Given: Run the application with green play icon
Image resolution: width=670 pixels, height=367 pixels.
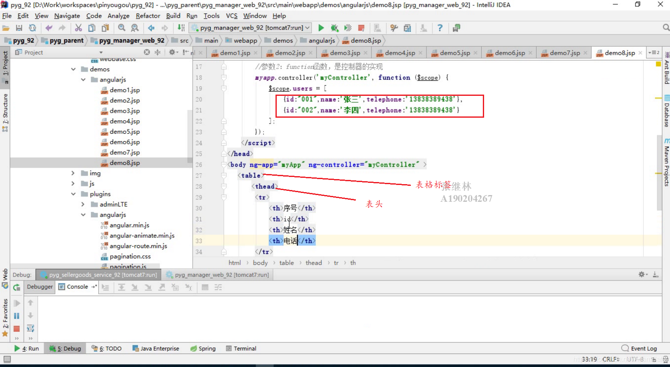Looking at the screenshot, I should 321,28.
